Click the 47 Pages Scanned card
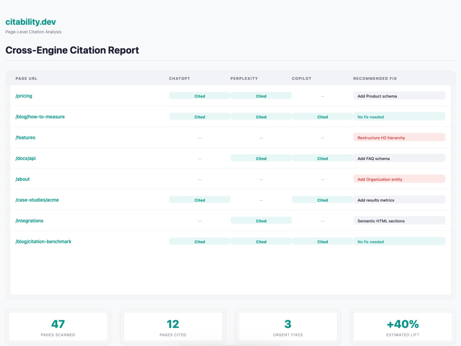Image resolution: width=461 pixels, height=346 pixels. click(58, 327)
